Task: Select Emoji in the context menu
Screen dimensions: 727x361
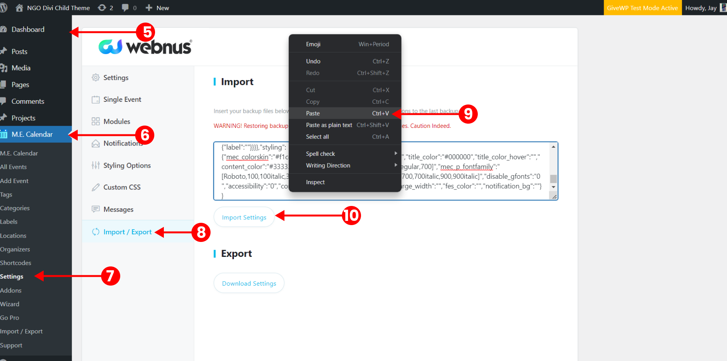Action: (345, 44)
